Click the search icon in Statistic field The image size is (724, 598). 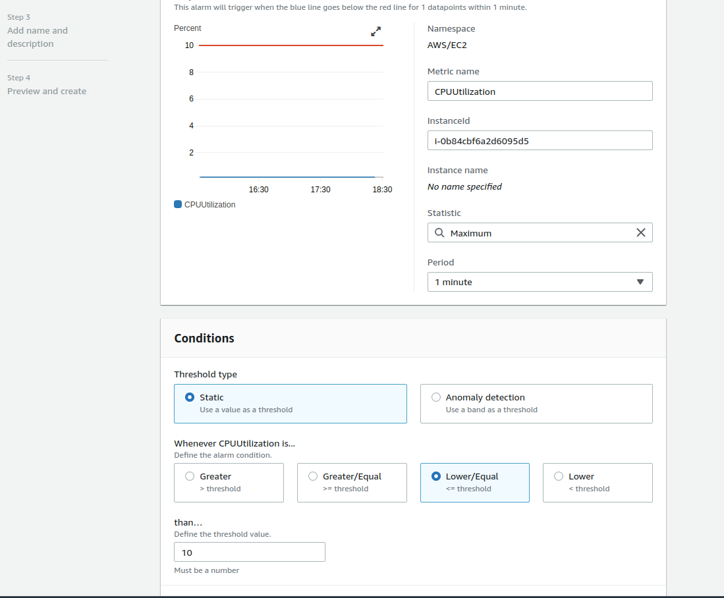point(439,232)
